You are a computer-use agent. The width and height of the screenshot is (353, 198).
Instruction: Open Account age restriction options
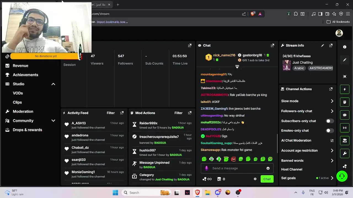(x=307, y=150)
